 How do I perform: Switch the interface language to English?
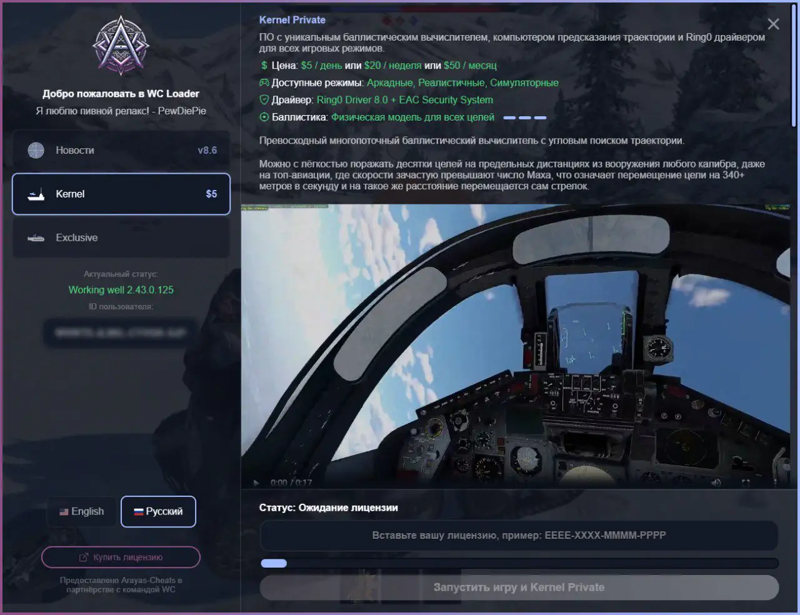click(x=82, y=511)
